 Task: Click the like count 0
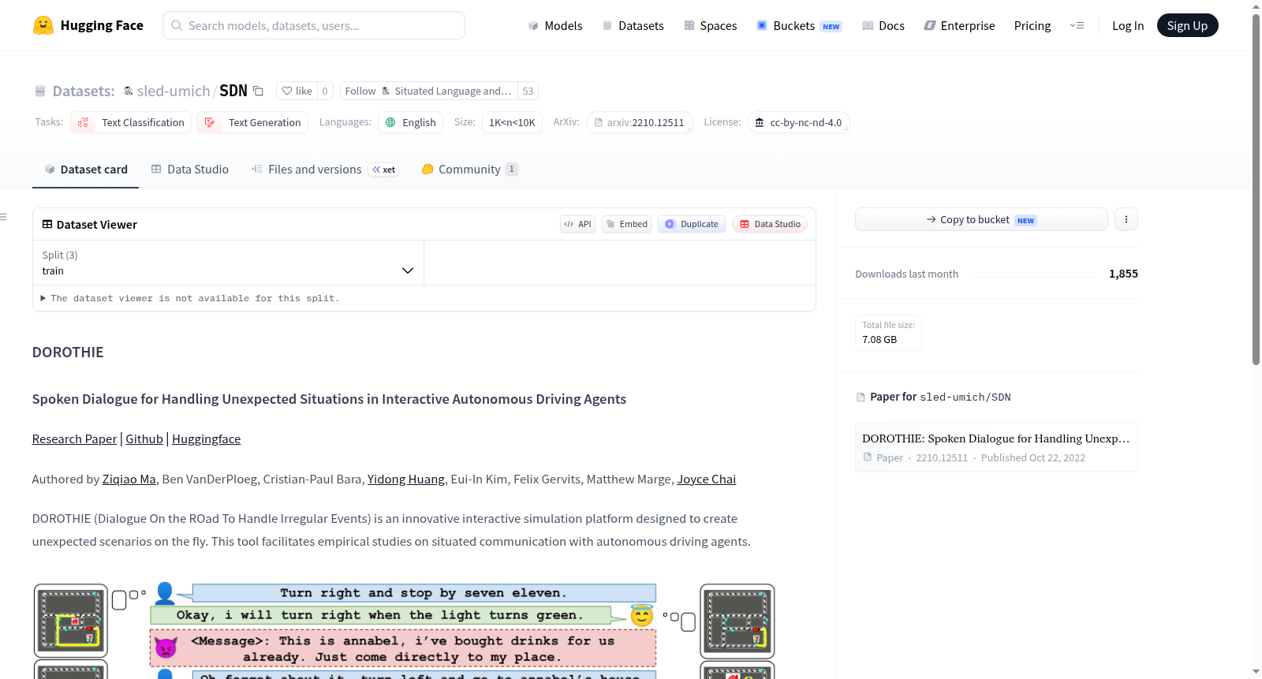click(325, 91)
